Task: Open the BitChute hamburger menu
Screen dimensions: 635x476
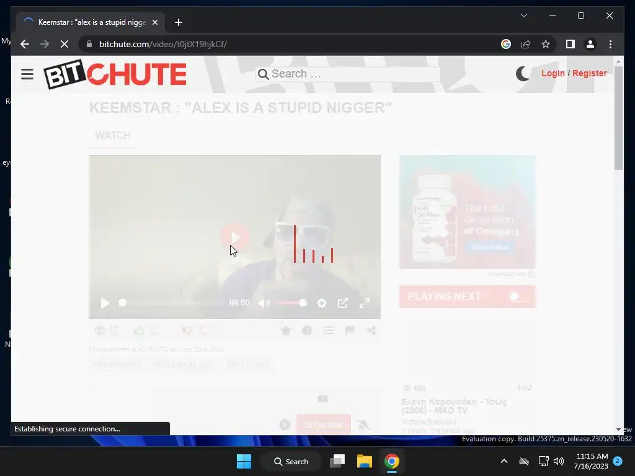Action: pos(27,74)
